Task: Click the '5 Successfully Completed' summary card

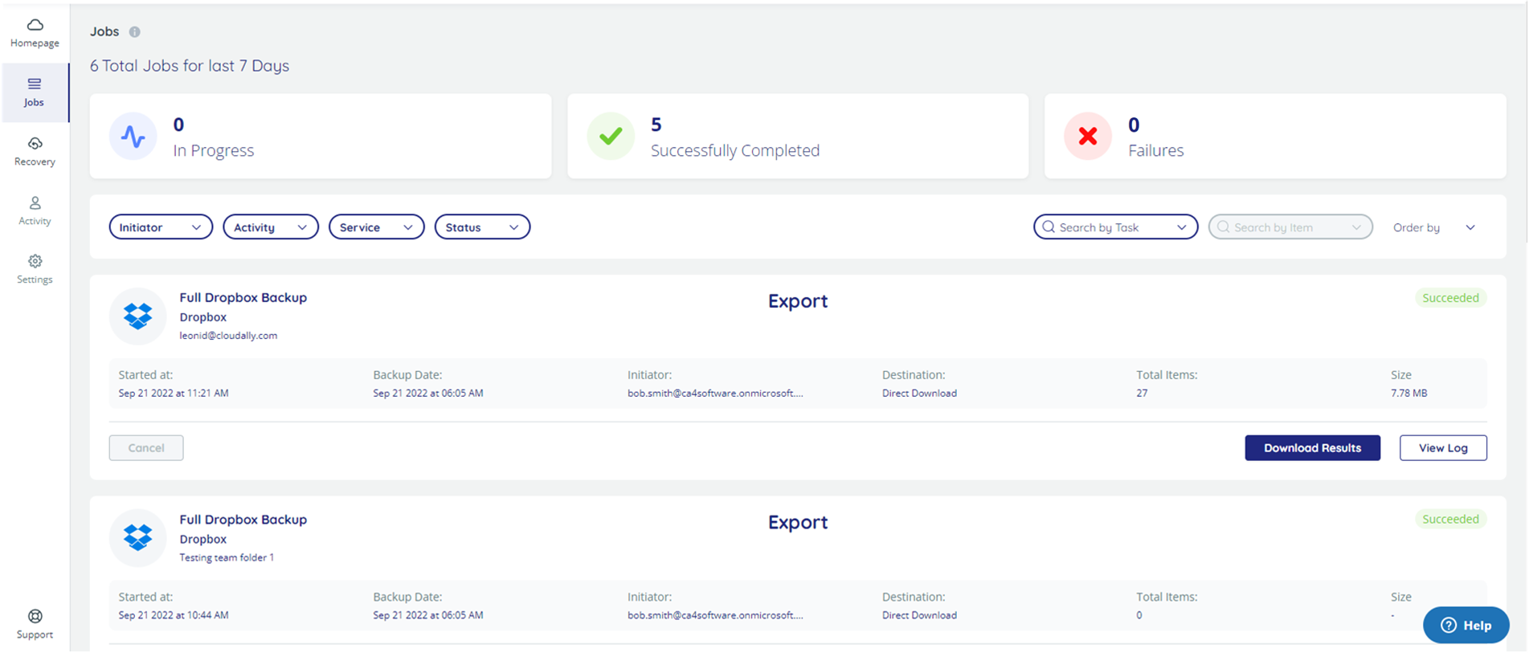Action: point(798,137)
